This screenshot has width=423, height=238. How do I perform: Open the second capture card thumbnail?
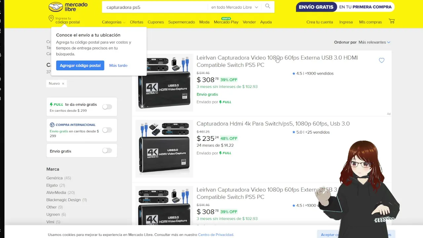164,149
